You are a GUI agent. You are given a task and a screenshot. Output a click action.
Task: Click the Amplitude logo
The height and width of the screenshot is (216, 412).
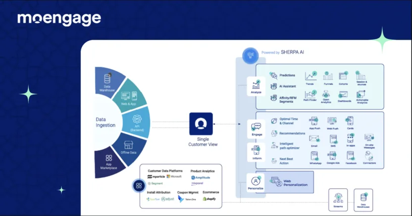pyautogui.click(x=201, y=177)
